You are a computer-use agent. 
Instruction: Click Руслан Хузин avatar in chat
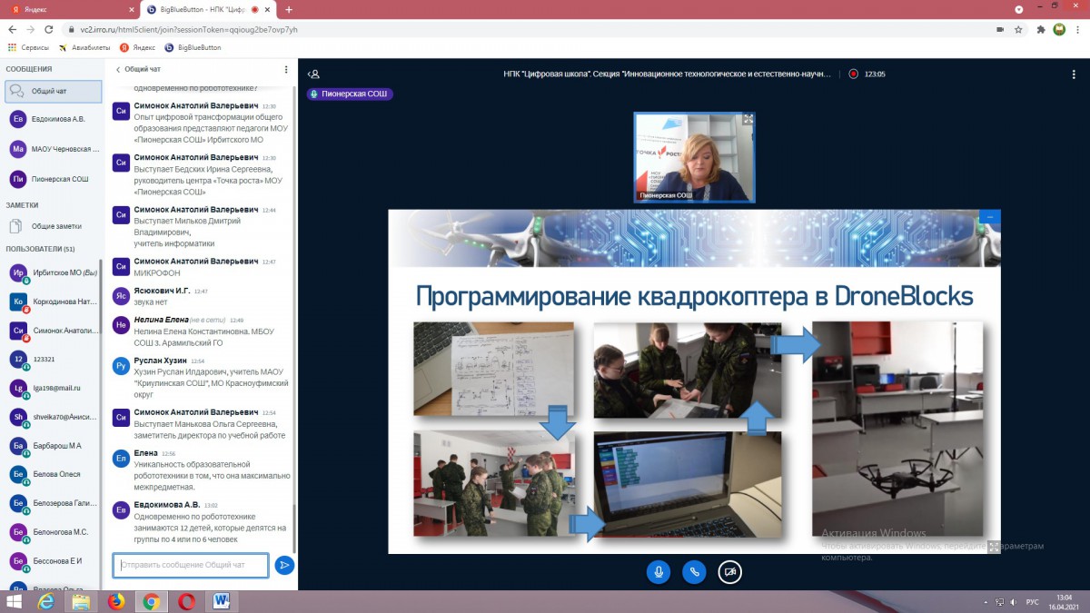pyautogui.click(x=120, y=366)
